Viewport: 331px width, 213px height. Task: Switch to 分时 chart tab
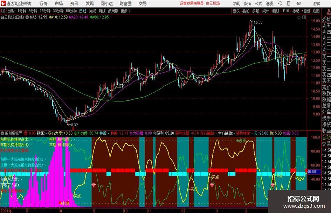[11, 11]
